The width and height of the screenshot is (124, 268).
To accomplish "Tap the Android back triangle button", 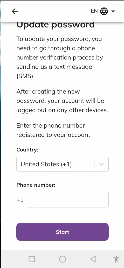I will [93, 259].
